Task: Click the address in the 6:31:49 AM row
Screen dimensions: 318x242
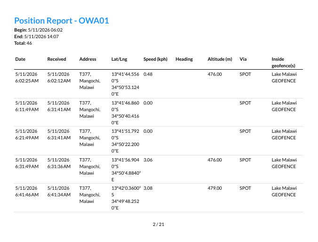Action: (90, 167)
